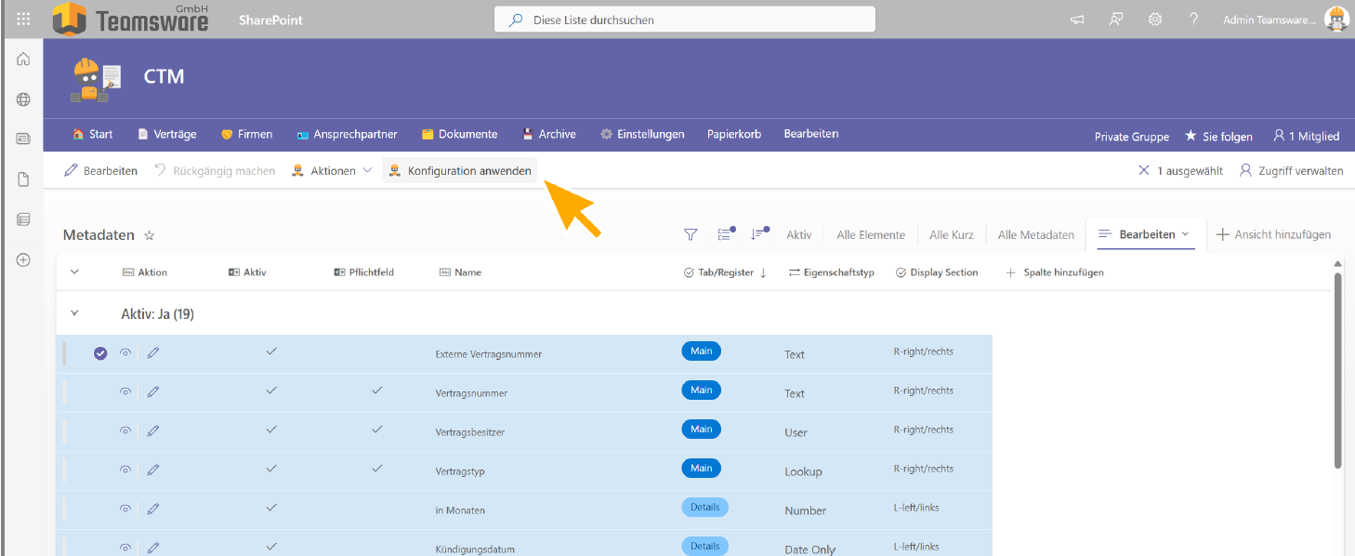The width and height of the screenshot is (1355, 556).
Task: Click the create plus icon in left sidebar
Action: click(23, 259)
